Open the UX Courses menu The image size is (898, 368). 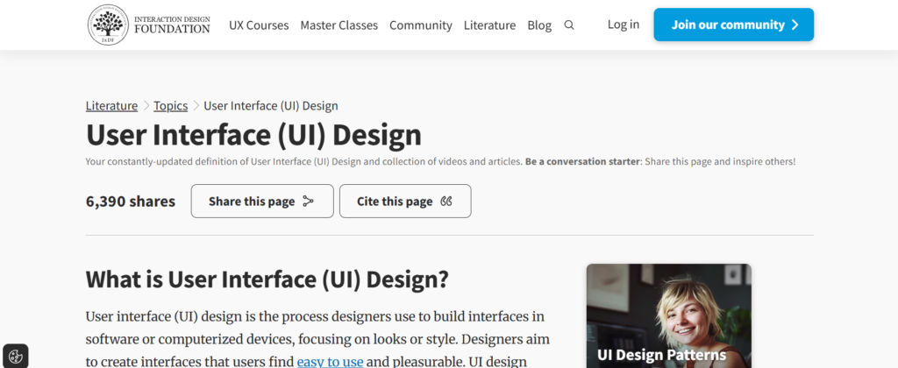[x=259, y=25]
